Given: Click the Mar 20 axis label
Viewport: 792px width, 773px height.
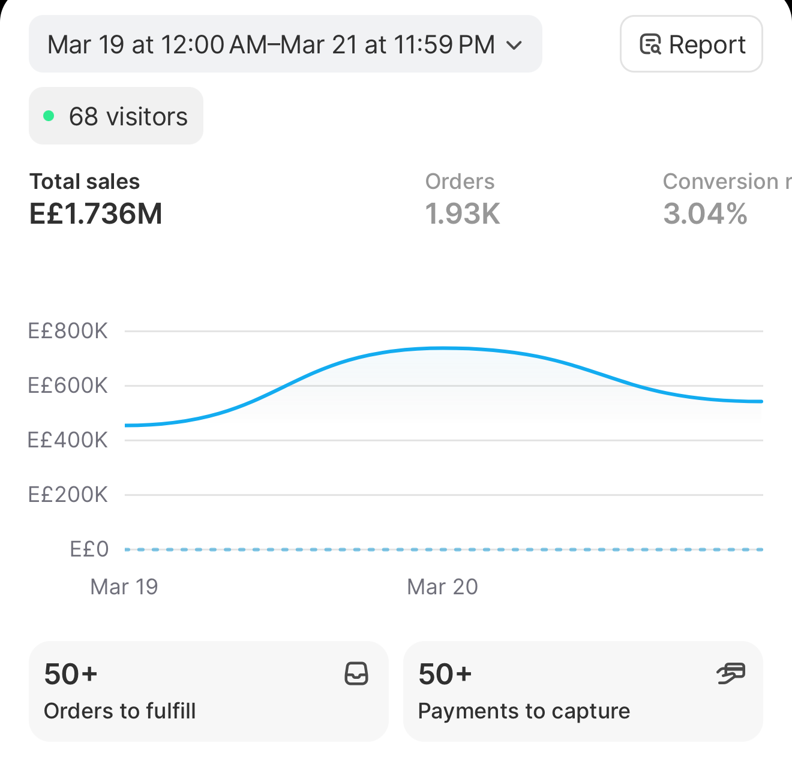Looking at the screenshot, I should [x=442, y=586].
